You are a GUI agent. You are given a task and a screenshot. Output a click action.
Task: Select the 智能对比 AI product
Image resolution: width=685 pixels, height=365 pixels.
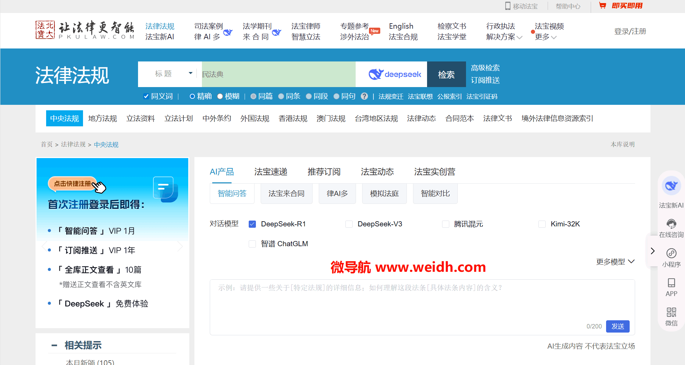[x=435, y=194]
